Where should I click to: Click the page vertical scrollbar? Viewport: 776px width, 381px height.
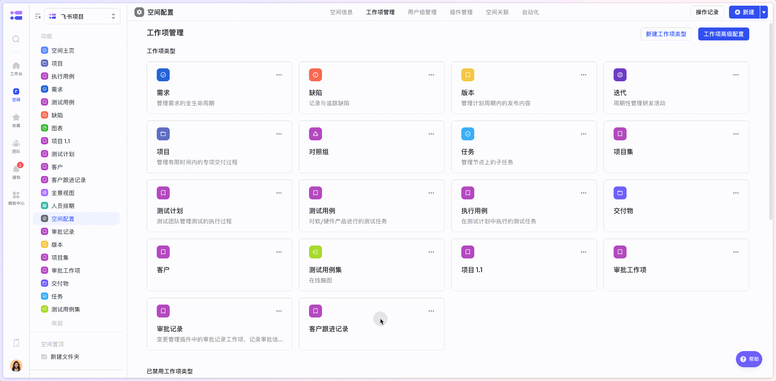(771, 121)
